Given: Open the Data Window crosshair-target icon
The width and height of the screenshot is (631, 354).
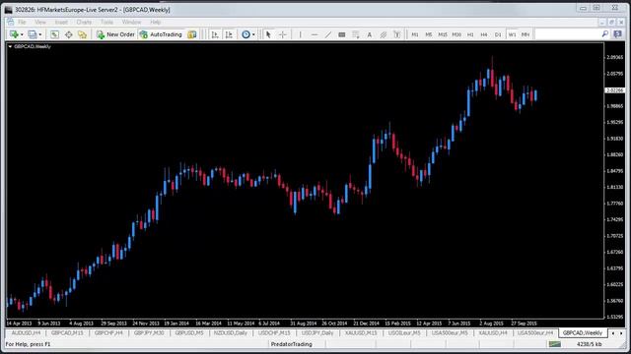Looking at the screenshot, I should (x=68, y=34).
